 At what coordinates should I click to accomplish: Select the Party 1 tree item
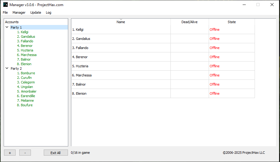(x=16, y=27)
